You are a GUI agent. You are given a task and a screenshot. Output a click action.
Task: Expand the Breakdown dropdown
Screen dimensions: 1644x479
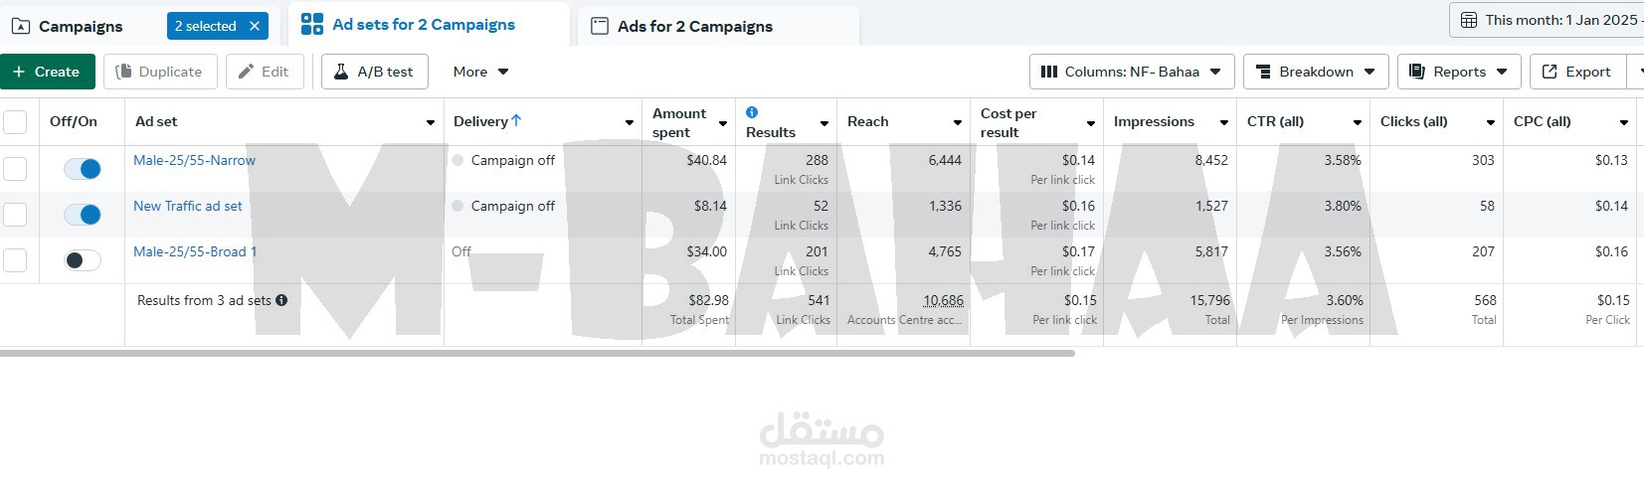1315,72
